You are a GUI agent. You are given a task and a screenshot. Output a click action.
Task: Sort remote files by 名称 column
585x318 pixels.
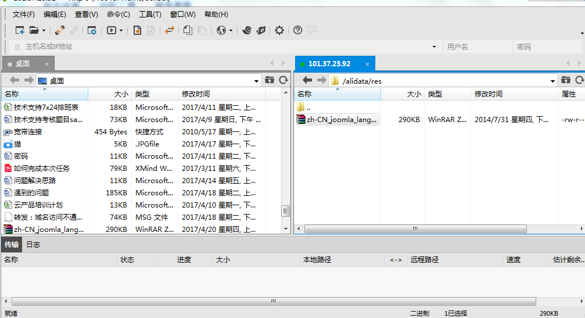pos(338,94)
